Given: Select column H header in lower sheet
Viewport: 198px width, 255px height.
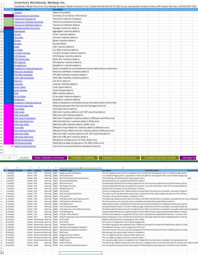Looking at the screenshot, I should coord(123,168).
